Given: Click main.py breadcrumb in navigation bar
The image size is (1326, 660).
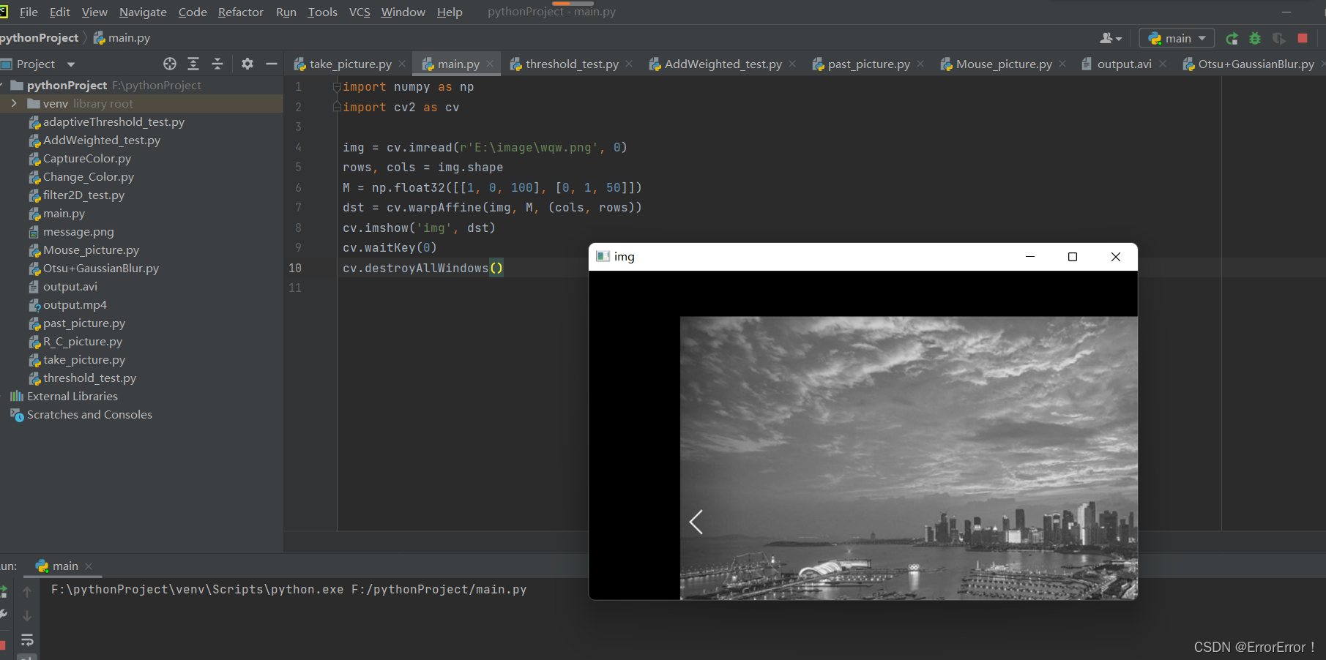Looking at the screenshot, I should click(122, 38).
